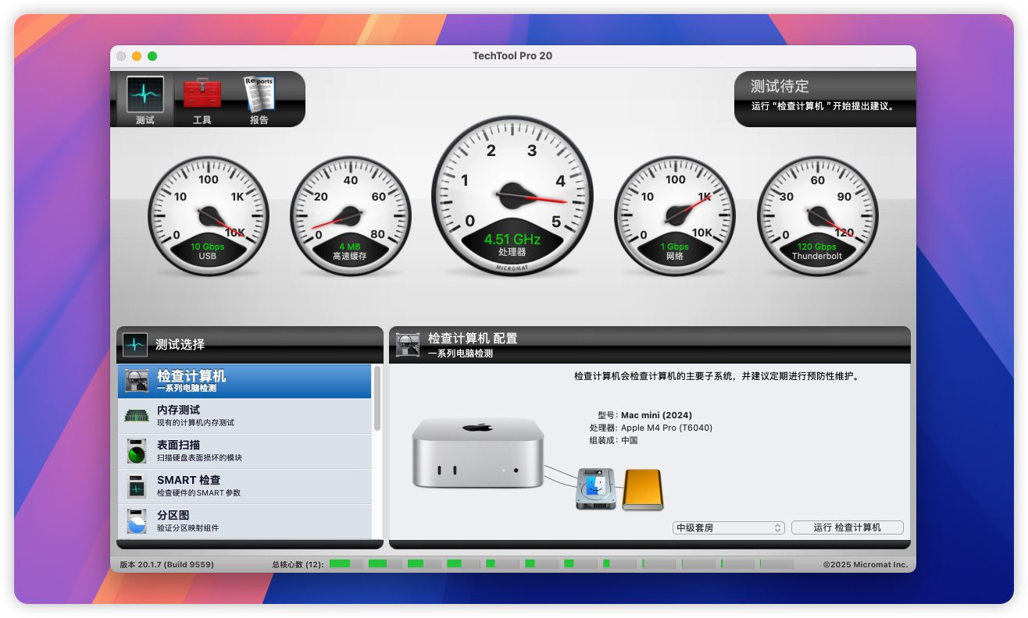
Task: Click the 运行 检查计算机 button
Action: pos(847,527)
